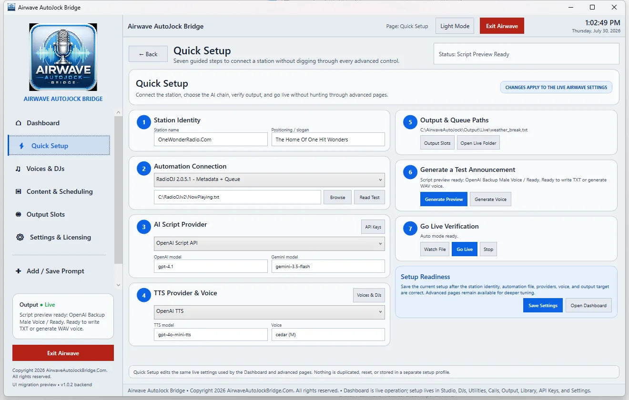Click the Output Slots button in step 5
Viewport: 629px width, 400px height.
437,143
